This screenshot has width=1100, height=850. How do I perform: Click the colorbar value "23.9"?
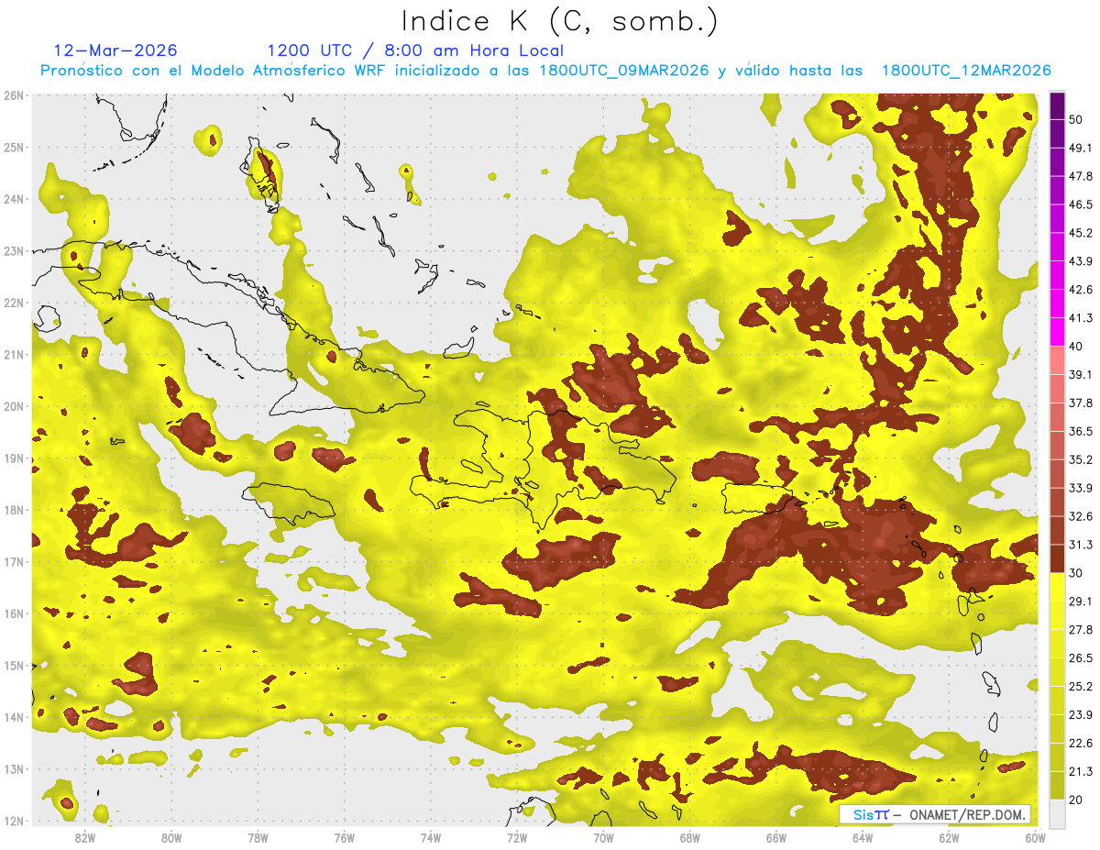coord(1081,714)
